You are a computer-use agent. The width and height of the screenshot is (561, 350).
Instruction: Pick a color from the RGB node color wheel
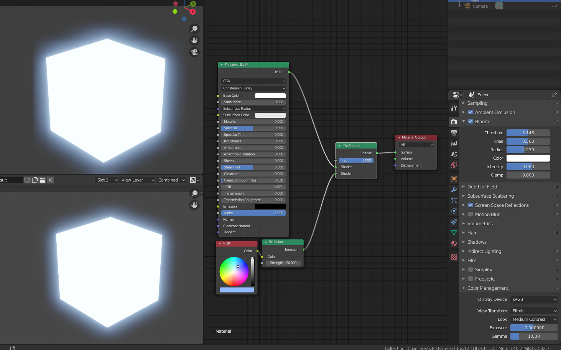pos(234,272)
